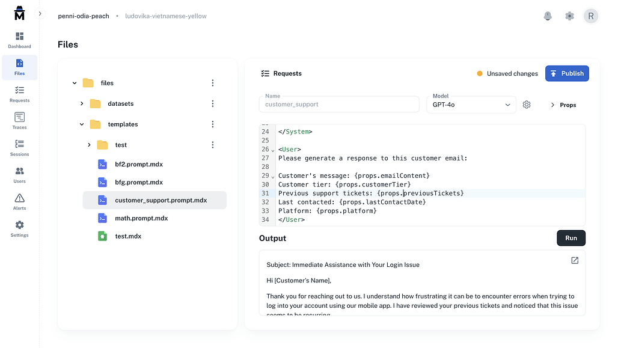Click the closing System tag on line 24
The width and height of the screenshot is (618, 348).
(x=295, y=132)
